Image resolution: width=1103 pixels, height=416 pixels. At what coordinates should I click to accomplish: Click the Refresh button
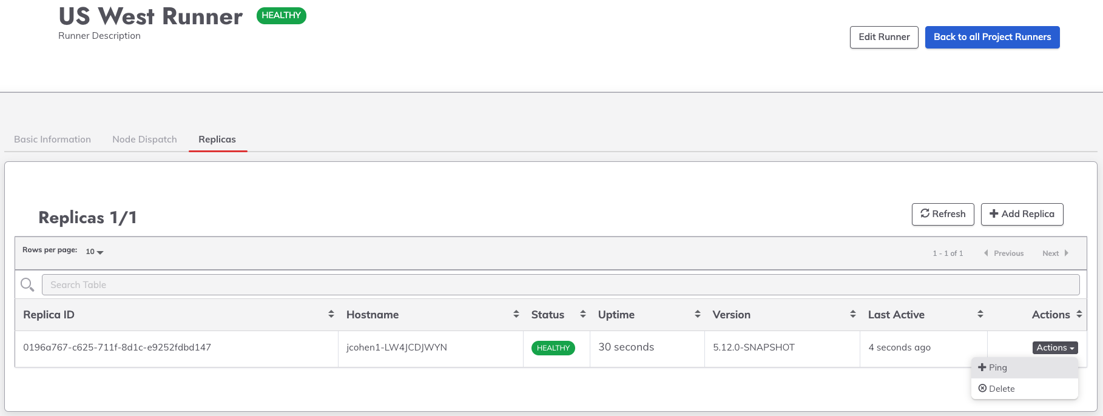943,214
